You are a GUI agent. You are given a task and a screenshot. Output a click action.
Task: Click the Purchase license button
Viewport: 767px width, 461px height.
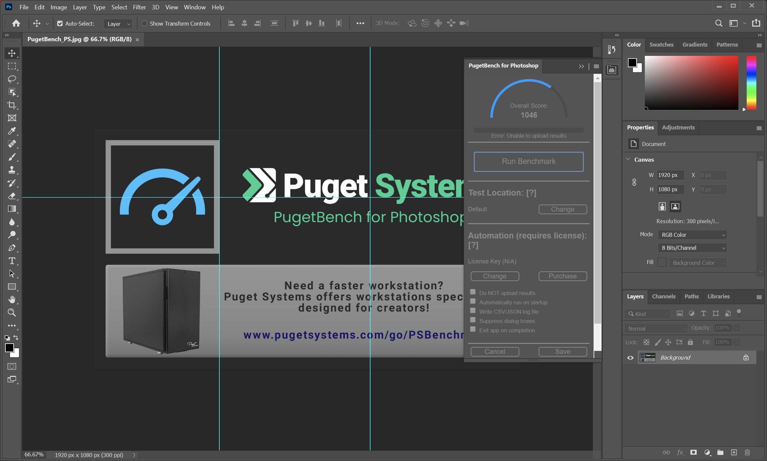click(562, 276)
